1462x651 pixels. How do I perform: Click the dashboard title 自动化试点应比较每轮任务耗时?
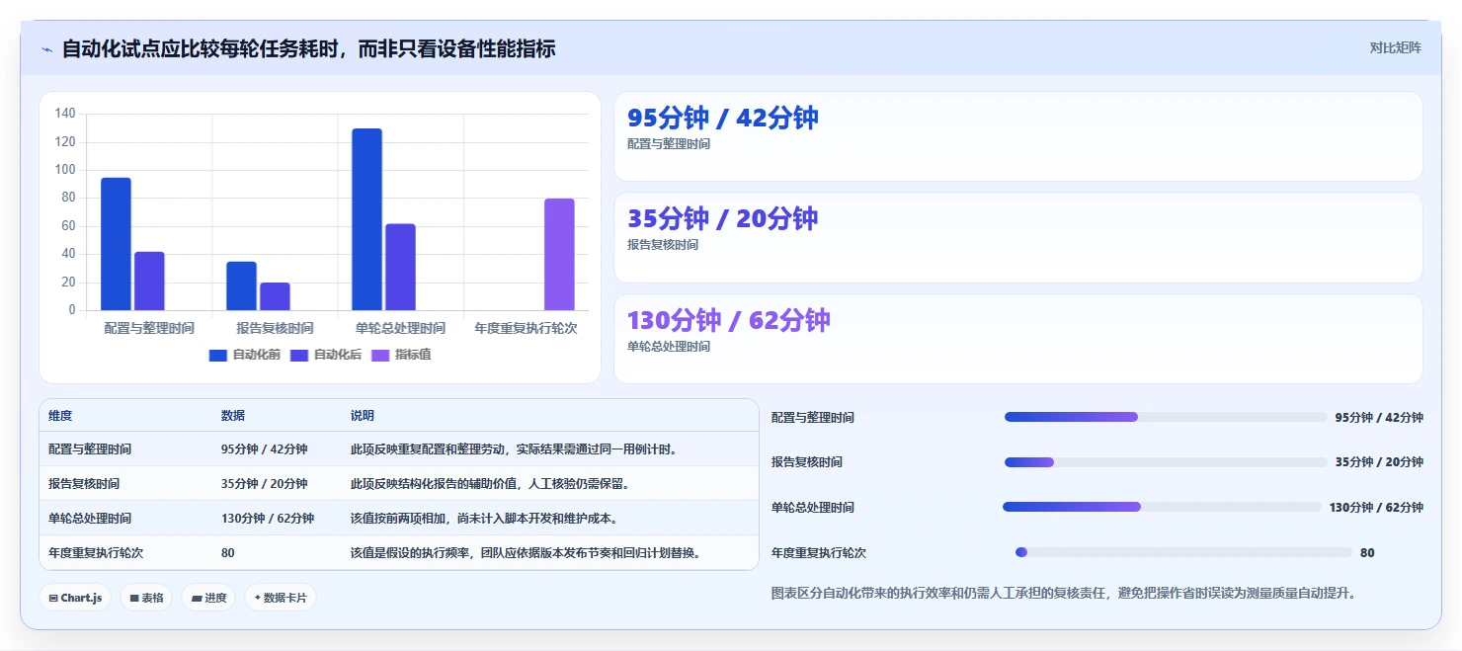tap(308, 48)
